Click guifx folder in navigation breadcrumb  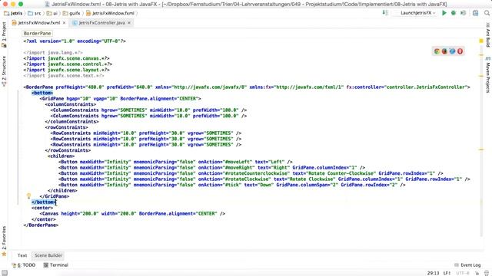(71, 13)
